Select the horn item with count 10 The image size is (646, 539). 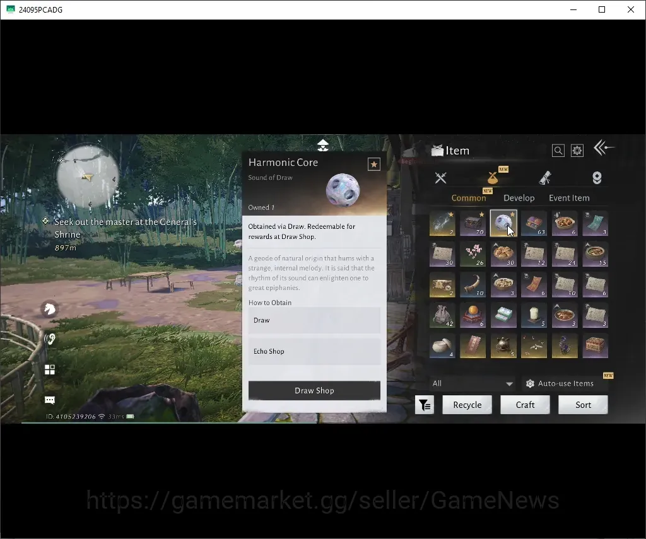click(473, 284)
